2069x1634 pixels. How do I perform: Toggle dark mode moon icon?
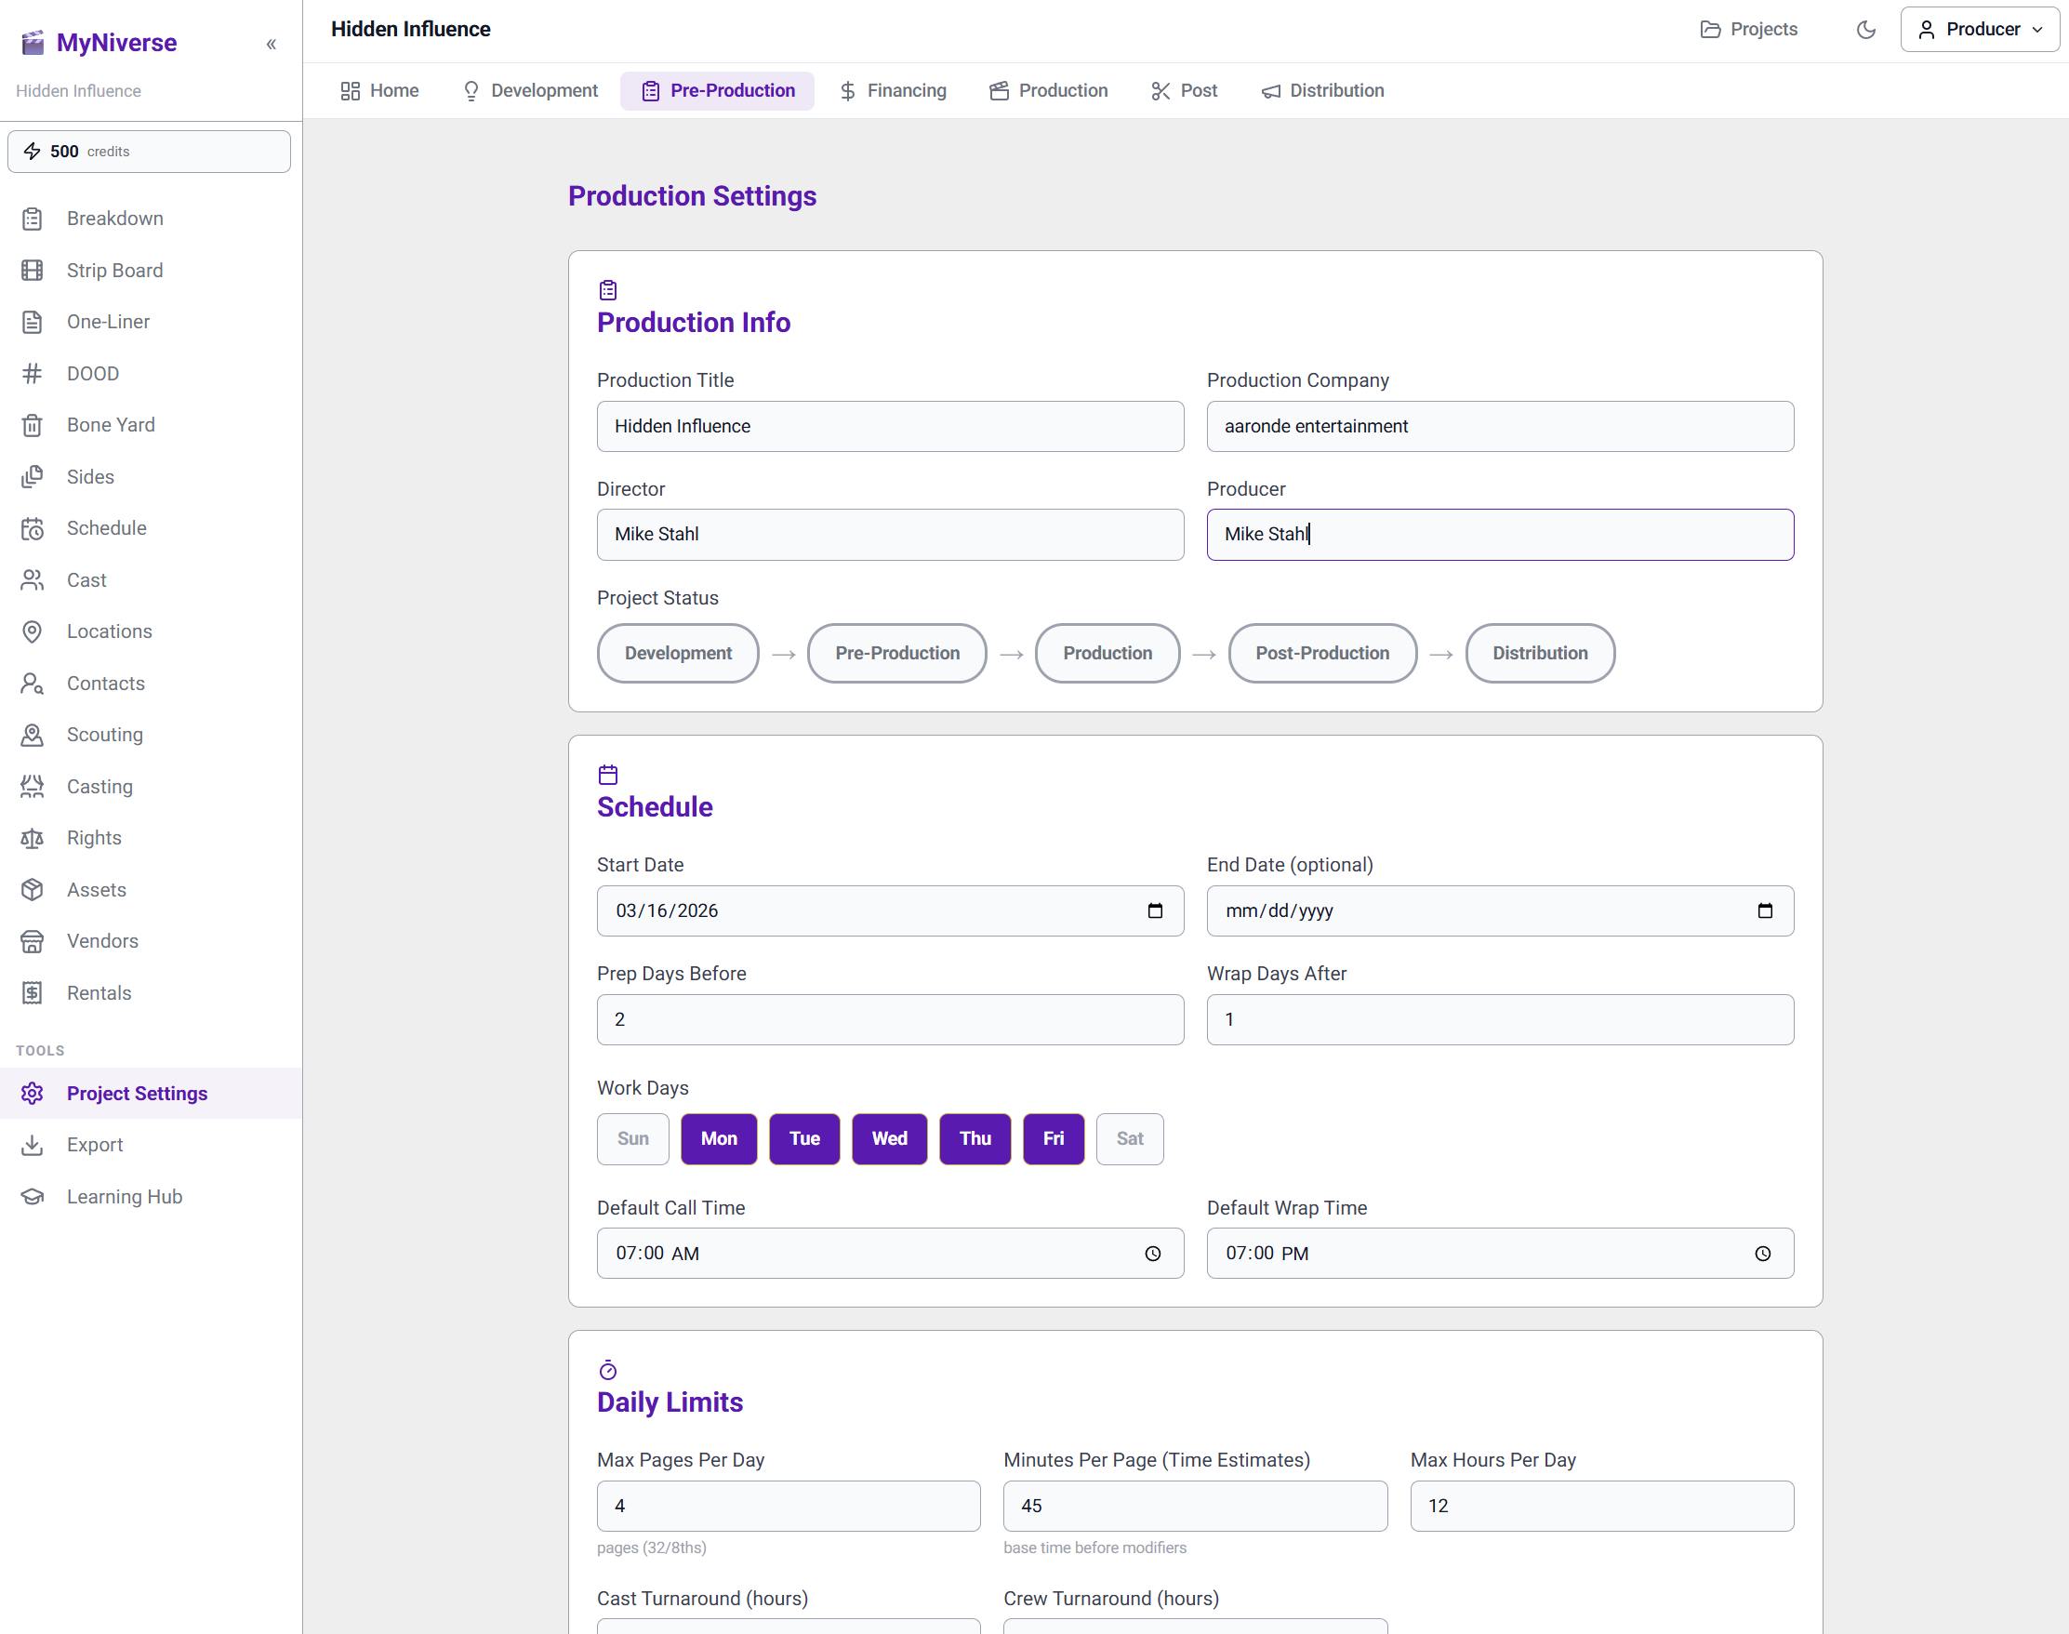click(x=1865, y=30)
